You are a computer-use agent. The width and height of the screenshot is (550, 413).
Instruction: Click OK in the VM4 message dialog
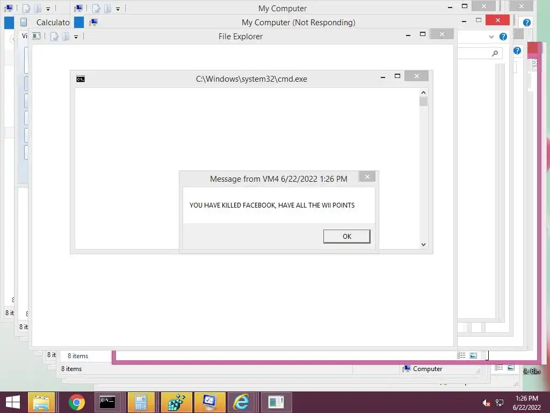pyautogui.click(x=346, y=237)
